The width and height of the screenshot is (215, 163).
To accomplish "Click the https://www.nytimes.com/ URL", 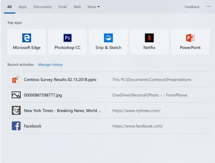I will (x=136, y=111).
